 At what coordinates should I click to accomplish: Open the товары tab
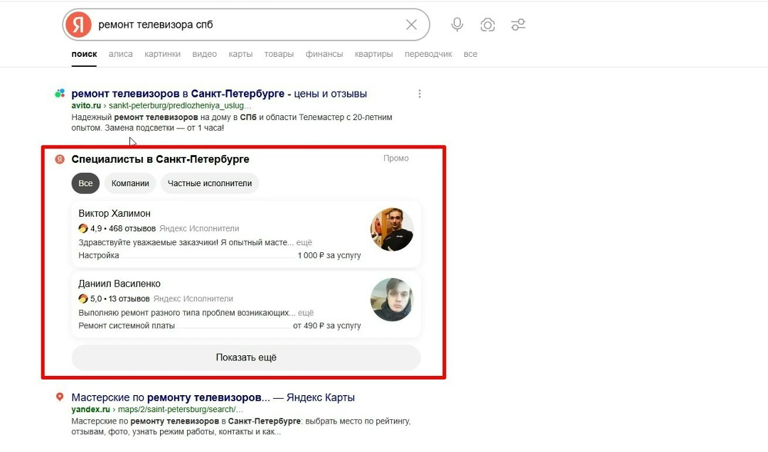point(279,54)
